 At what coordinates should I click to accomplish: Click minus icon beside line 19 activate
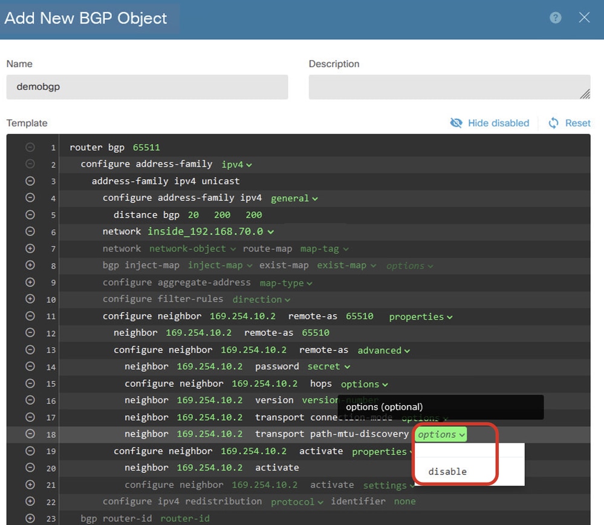click(30, 451)
